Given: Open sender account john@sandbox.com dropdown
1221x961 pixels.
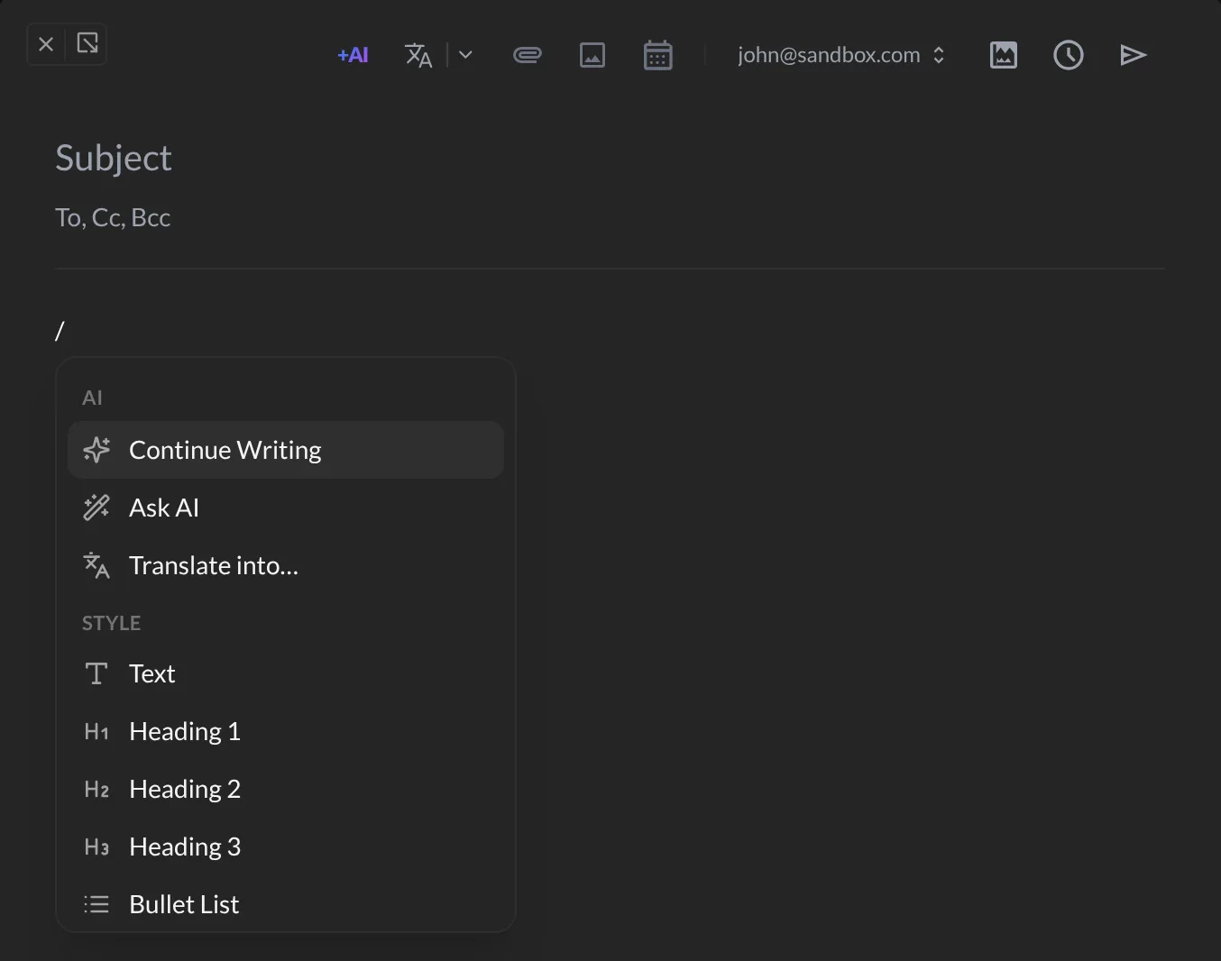Looking at the screenshot, I should 840,55.
